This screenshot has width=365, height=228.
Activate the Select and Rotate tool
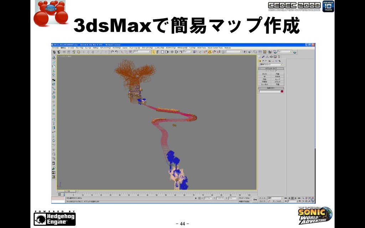(176, 52)
